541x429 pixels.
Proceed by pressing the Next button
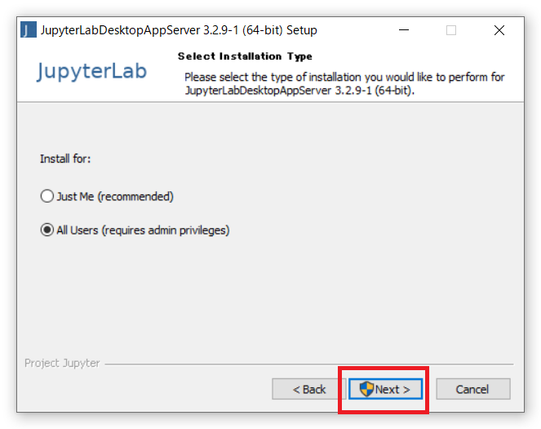pyautogui.click(x=386, y=389)
